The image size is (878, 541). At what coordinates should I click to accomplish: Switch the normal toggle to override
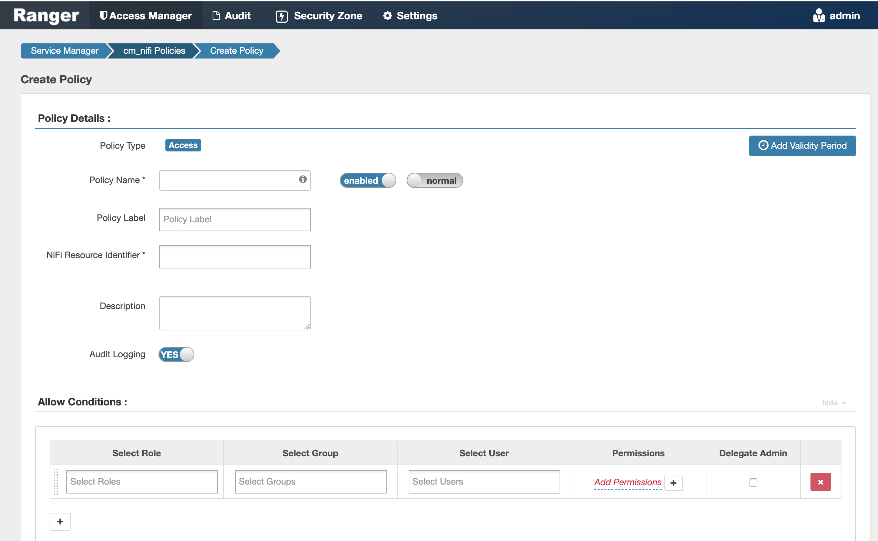tap(434, 180)
